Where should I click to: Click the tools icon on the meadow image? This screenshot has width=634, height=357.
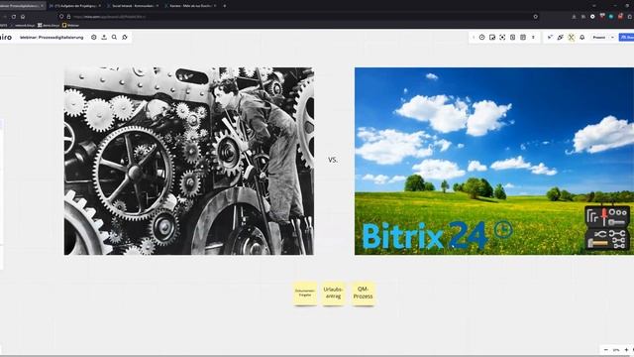pos(607,228)
